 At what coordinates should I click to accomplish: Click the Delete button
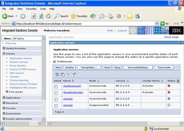(x=69, y=68)
